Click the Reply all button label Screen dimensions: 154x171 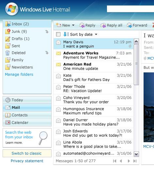click(115, 25)
